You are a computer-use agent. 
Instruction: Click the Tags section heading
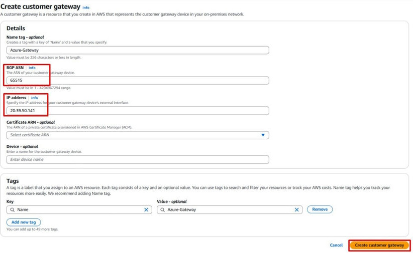coord(13,180)
